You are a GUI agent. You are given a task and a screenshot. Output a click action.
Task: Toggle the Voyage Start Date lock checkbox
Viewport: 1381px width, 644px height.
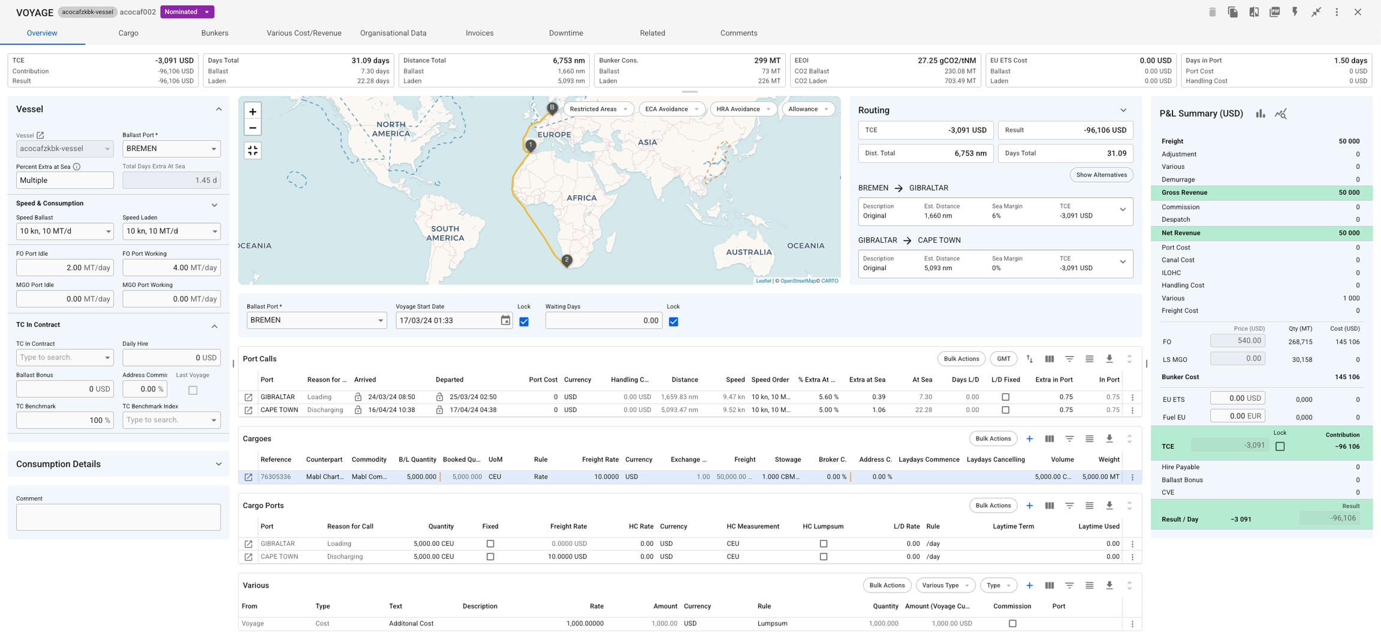pos(524,322)
